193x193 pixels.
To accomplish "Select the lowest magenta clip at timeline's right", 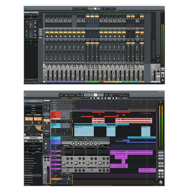I will tap(147, 170).
